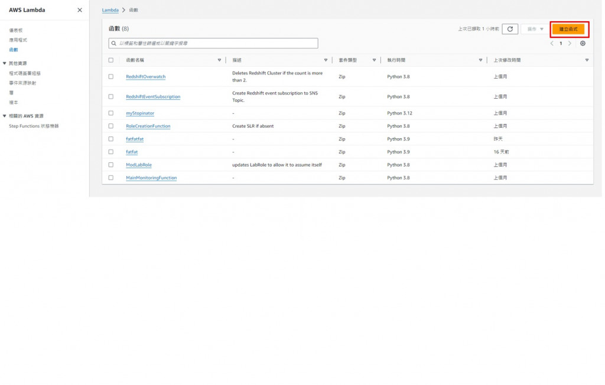Open 程式碼簽署組態 in the sidebar
The height and width of the screenshot is (385, 605).
coord(25,73)
